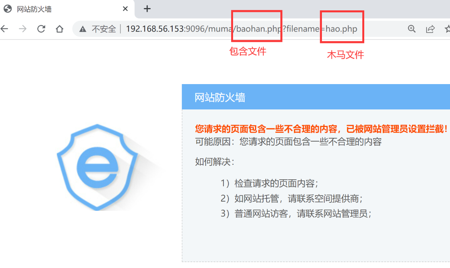Image resolution: width=450 pixels, height=268 pixels.
Task: Click the globe favicon on the tab
Action: (x=8, y=9)
